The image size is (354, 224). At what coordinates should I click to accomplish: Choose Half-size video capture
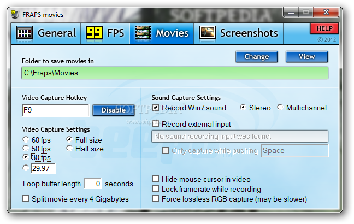(x=85, y=149)
